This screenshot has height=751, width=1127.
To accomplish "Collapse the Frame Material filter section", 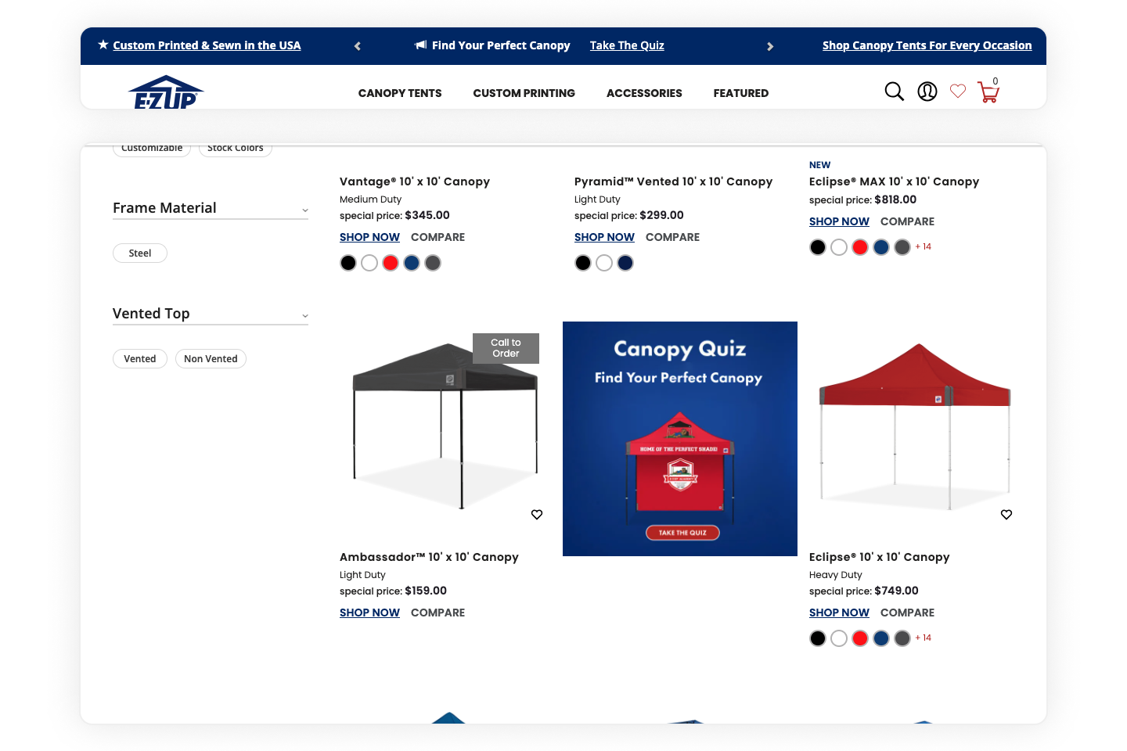I will tap(211, 208).
